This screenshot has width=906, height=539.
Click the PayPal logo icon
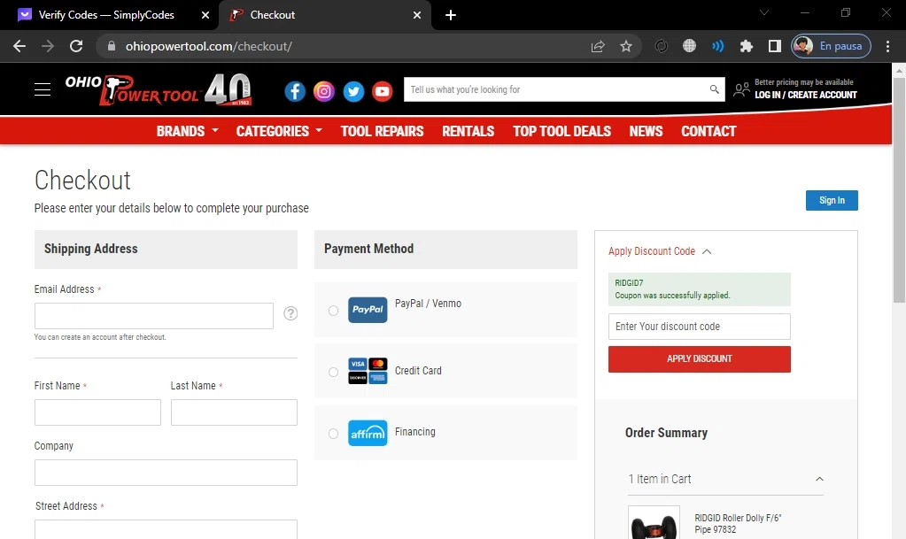(368, 311)
